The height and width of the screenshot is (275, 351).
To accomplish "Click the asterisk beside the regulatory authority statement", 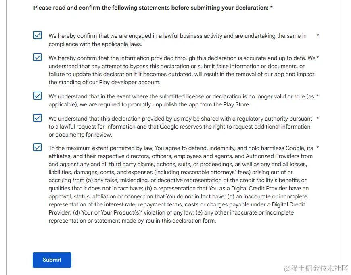I will click(x=318, y=119).
